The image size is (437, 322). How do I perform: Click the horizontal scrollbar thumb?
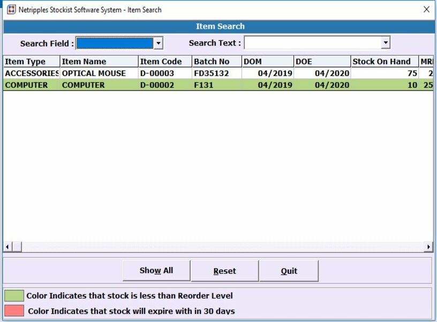click(17, 247)
